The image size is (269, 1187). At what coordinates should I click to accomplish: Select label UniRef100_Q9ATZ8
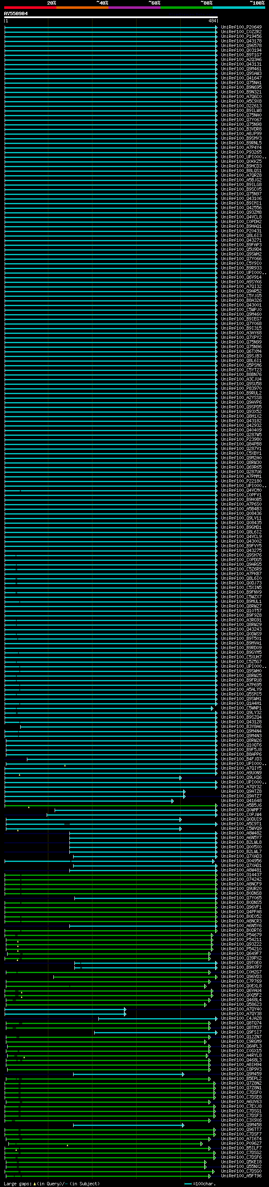pyautogui.click(x=241, y=792)
